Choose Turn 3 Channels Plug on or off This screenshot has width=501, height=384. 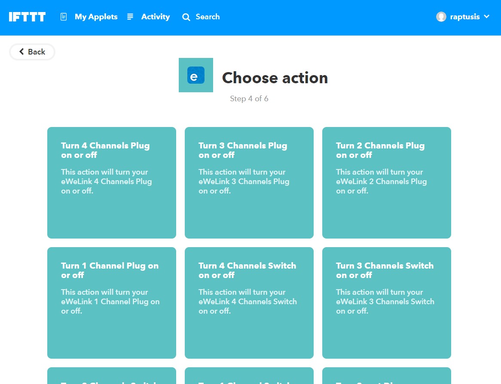(x=249, y=183)
